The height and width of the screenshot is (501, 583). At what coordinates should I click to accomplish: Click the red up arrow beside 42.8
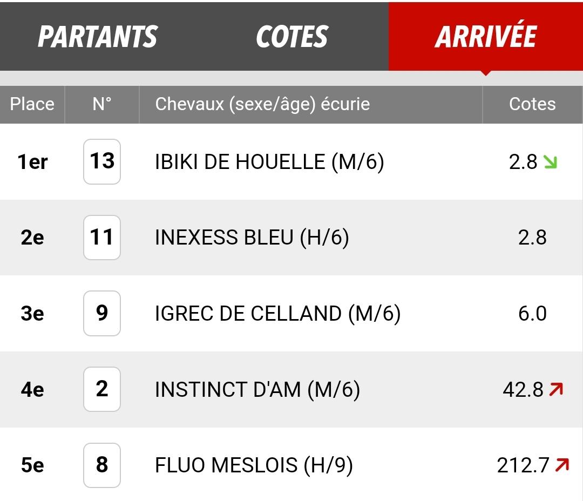coord(556,389)
